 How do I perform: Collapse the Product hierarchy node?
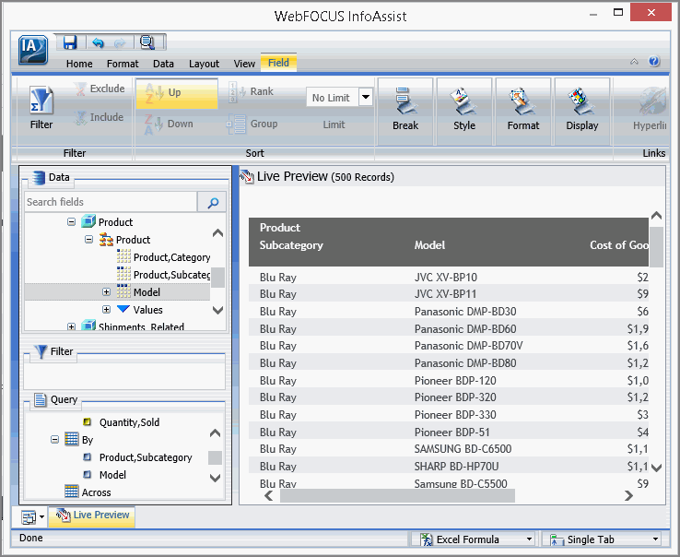[88, 240]
